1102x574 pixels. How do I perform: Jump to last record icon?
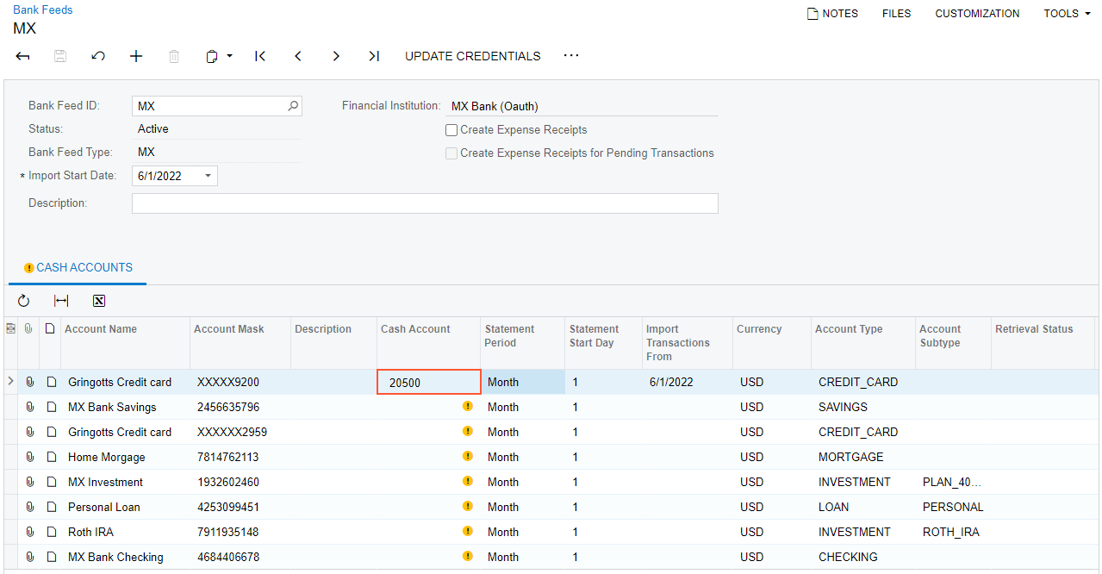pos(374,56)
